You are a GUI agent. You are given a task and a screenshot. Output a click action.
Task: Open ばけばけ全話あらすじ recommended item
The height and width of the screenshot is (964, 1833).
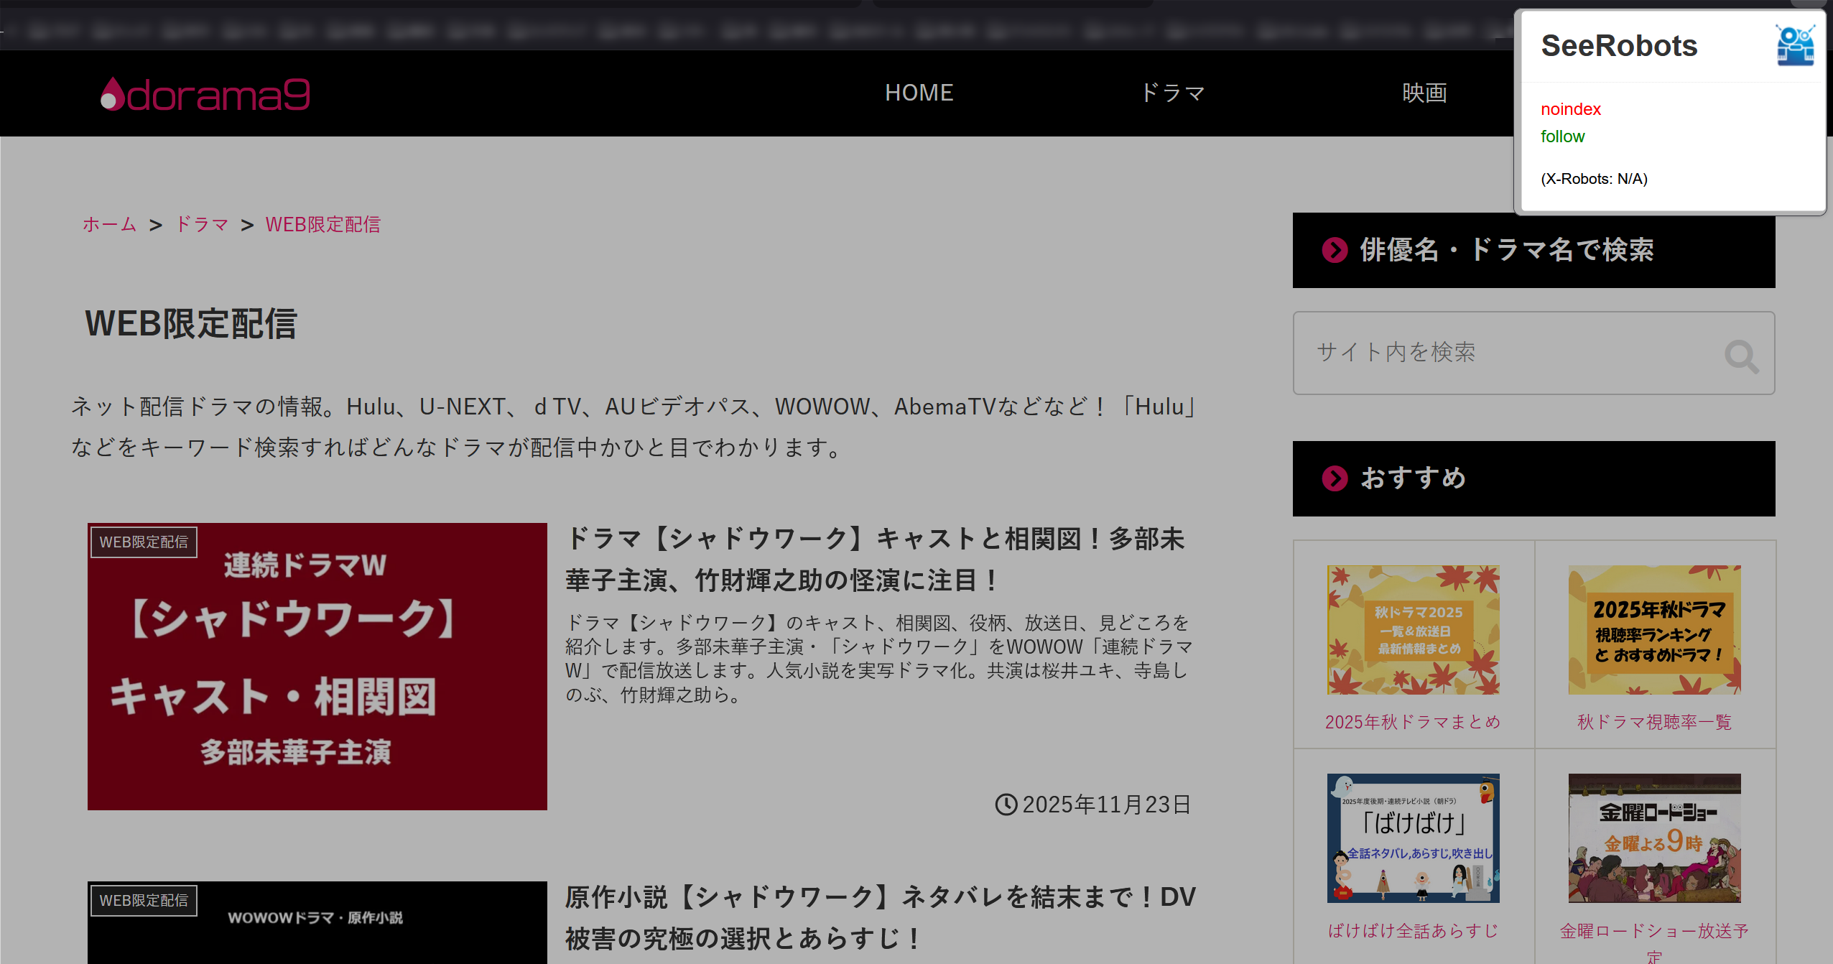tap(1413, 931)
